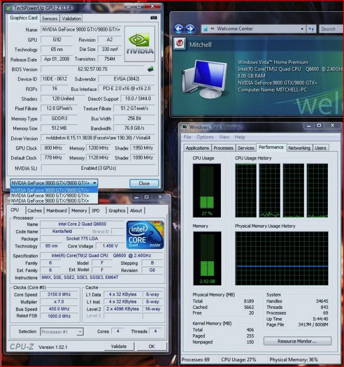
Task: Switch to Services tab in Task Manager
Action: pos(246,148)
